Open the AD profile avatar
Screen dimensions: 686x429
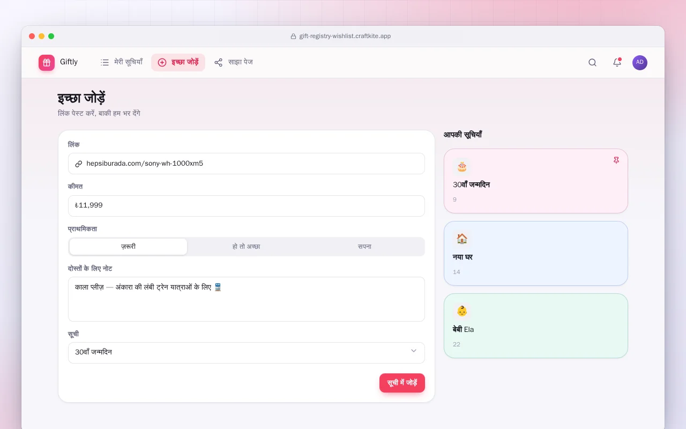click(640, 62)
